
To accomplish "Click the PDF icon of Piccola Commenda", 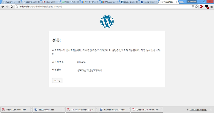I will click(3, 109).
